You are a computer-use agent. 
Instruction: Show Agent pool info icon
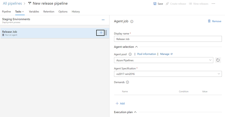tap(130, 54)
